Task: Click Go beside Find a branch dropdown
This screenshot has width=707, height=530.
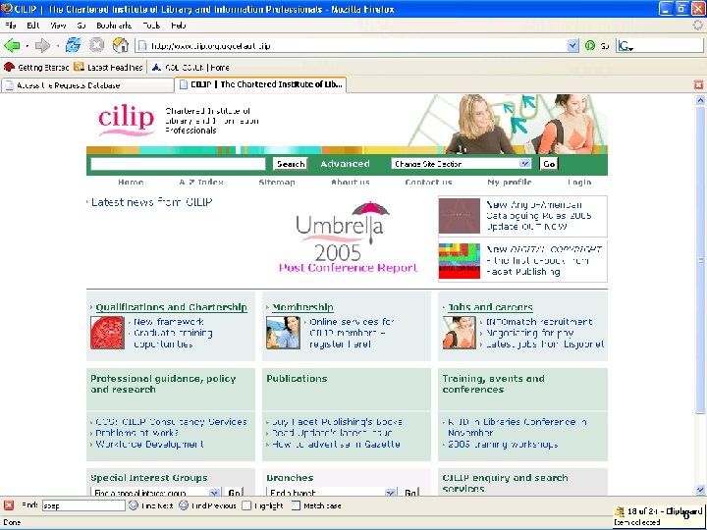Action: point(410,493)
